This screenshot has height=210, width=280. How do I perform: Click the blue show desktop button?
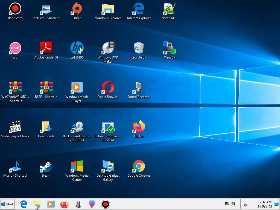pyautogui.click(x=277, y=204)
